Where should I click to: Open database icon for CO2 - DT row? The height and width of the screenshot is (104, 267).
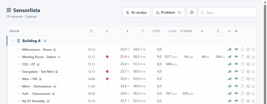coord(248,64)
